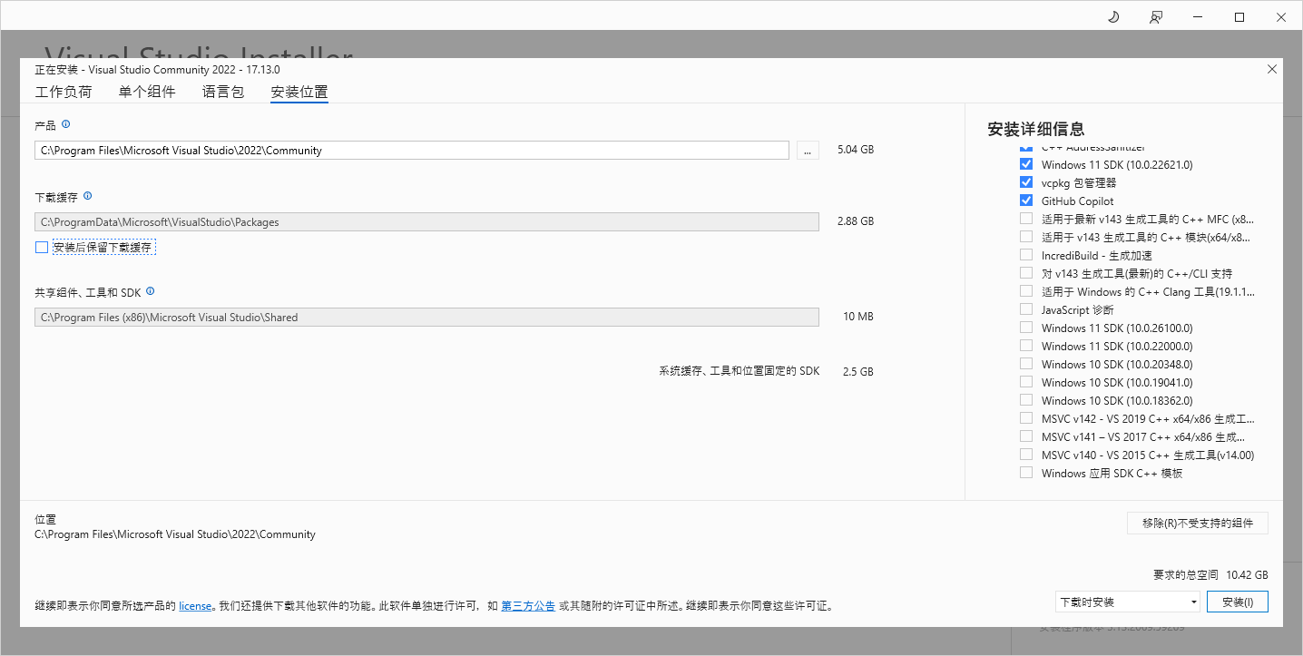Click the 安装详细信息 heading
The image size is (1303, 656).
pos(1036,129)
